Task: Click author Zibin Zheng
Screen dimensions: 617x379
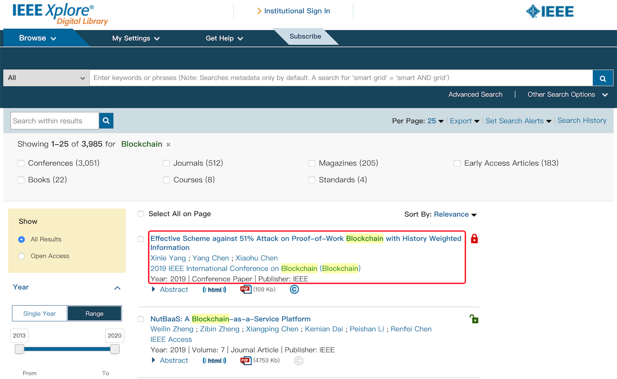Action: click(x=220, y=329)
